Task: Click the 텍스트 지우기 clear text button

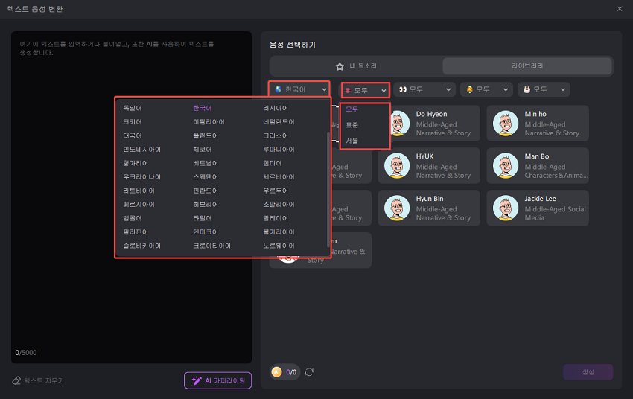Action: coord(38,380)
